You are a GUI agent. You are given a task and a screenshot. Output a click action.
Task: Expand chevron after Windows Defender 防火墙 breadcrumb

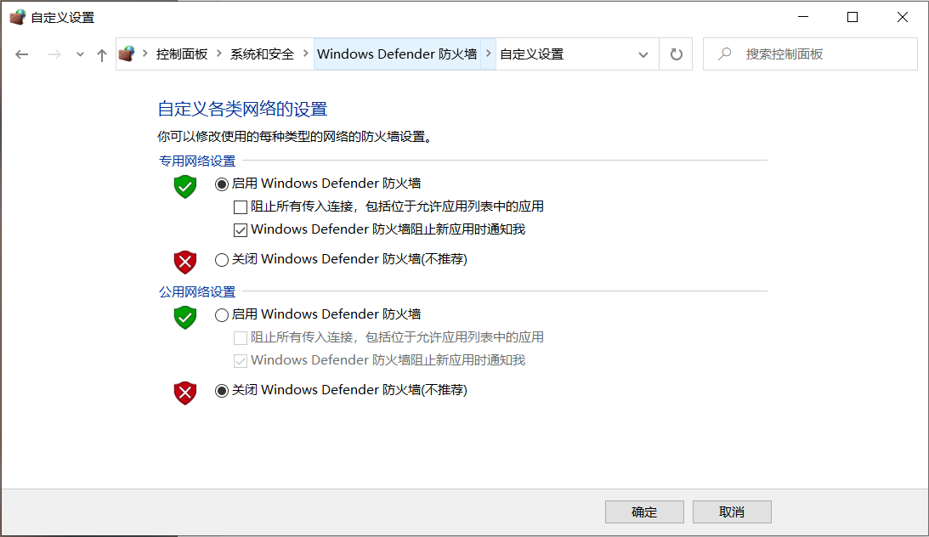pos(488,54)
